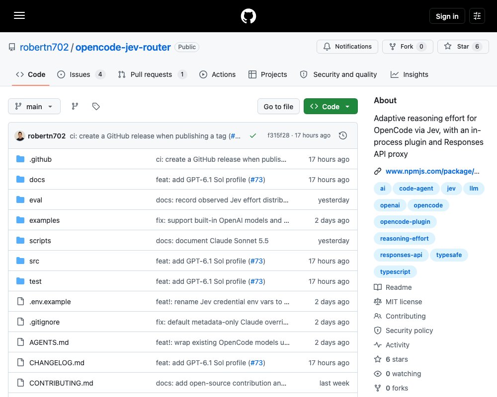Select the 'opencode-plugin' topic tag
The height and width of the screenshot is (397, 497).
[405, 222]
